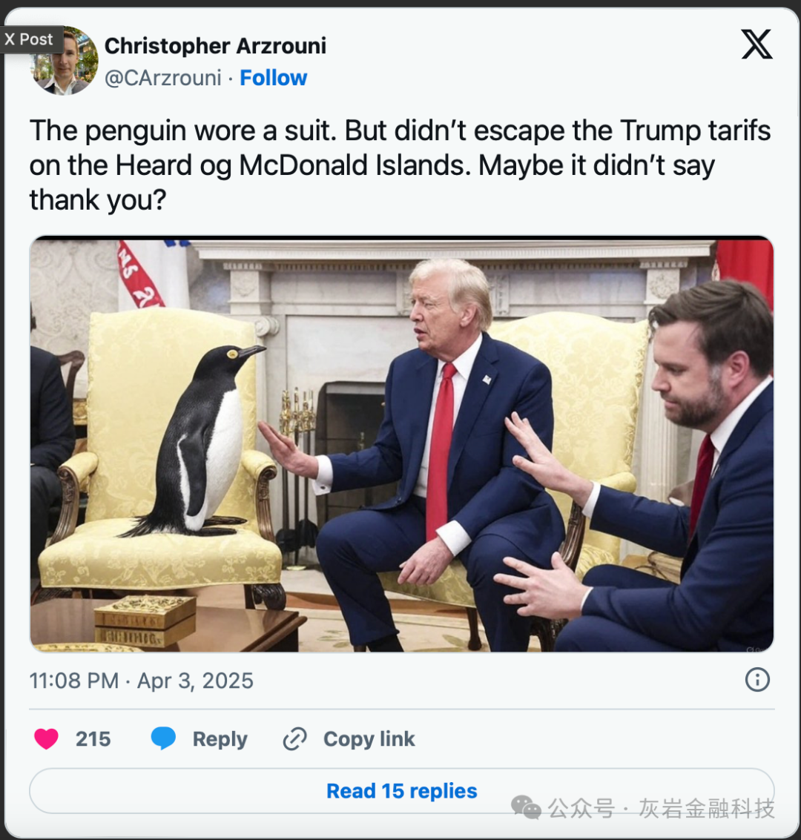The width and height of the screenshot is (801, 840).
Task: Click the 公众号 · 灰岩金融科技 watermark text
Action: click(661, 808)
